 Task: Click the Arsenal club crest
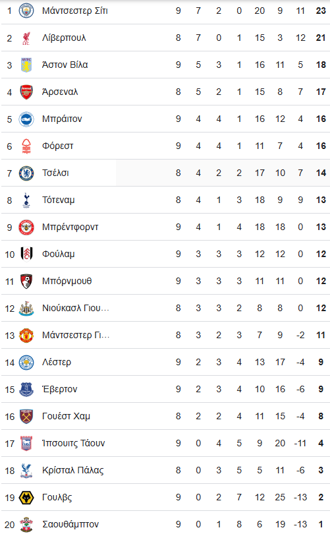click(x=26, y=92)
